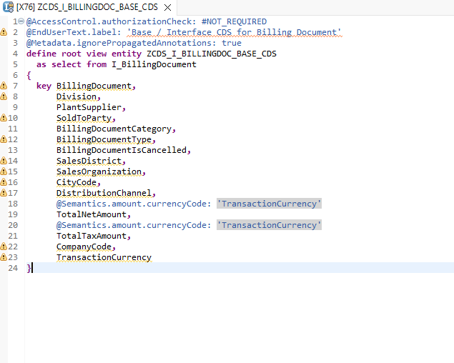
Task: Click the SalesDistrict field
Action: pos(89,161)
